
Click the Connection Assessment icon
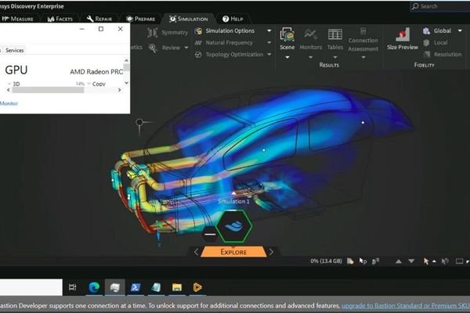pos(363,31)
